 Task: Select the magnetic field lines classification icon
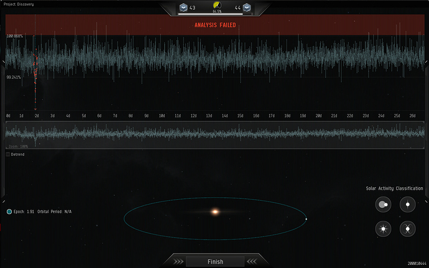click(x=408, y=229)
